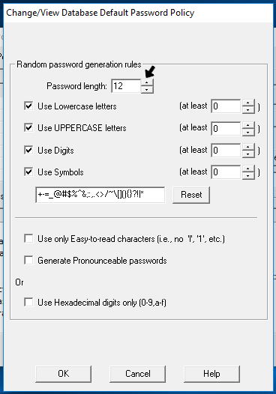Decrement the minimum digits count
276x394 pixels.
pos(248,154)
